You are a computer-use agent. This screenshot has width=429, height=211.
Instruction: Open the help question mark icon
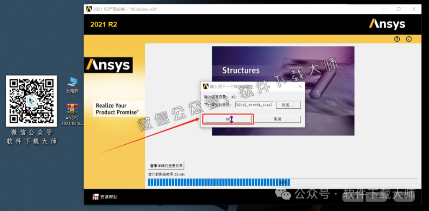[x=397, y=39]
